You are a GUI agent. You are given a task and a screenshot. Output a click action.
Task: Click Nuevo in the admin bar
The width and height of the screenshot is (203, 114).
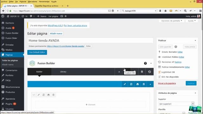click(x=42, y=16)
